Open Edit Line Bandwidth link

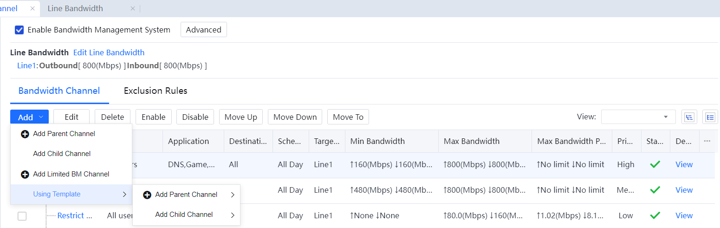(x=109, y=52)
